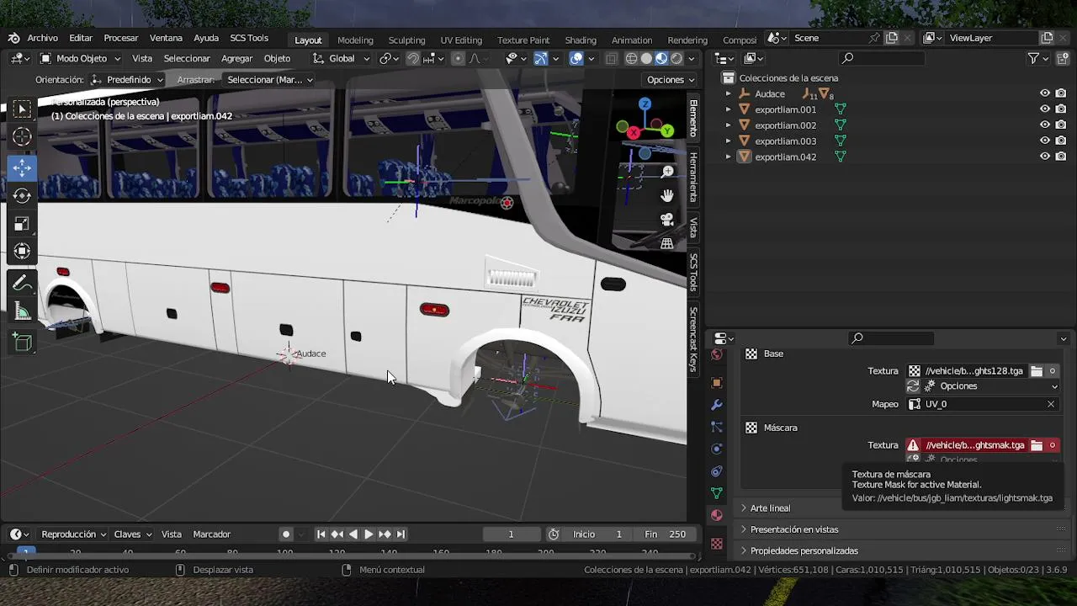Image resolution: width=1077 pixels, height=606 pixels.
Task: Click the hand pan view icon
Action: [667, 195]
